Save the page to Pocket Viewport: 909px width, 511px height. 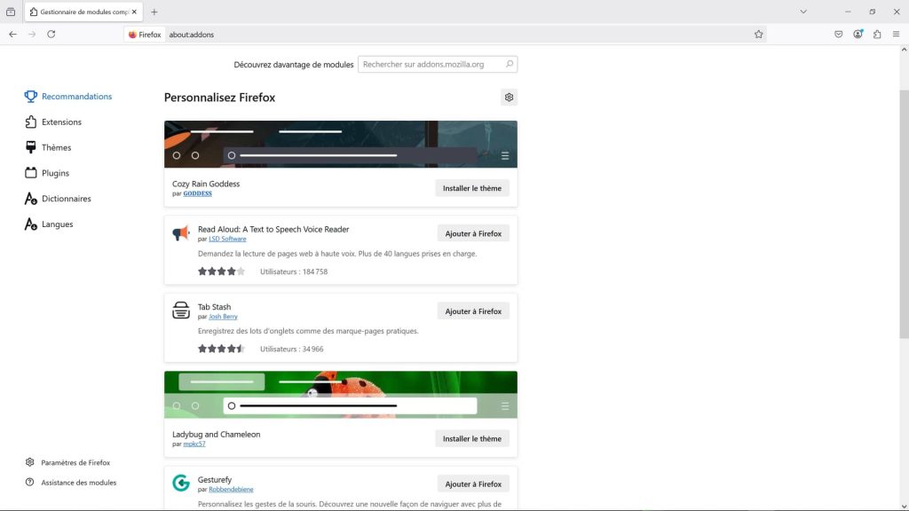pyautogui.click(x=837, y=34)
